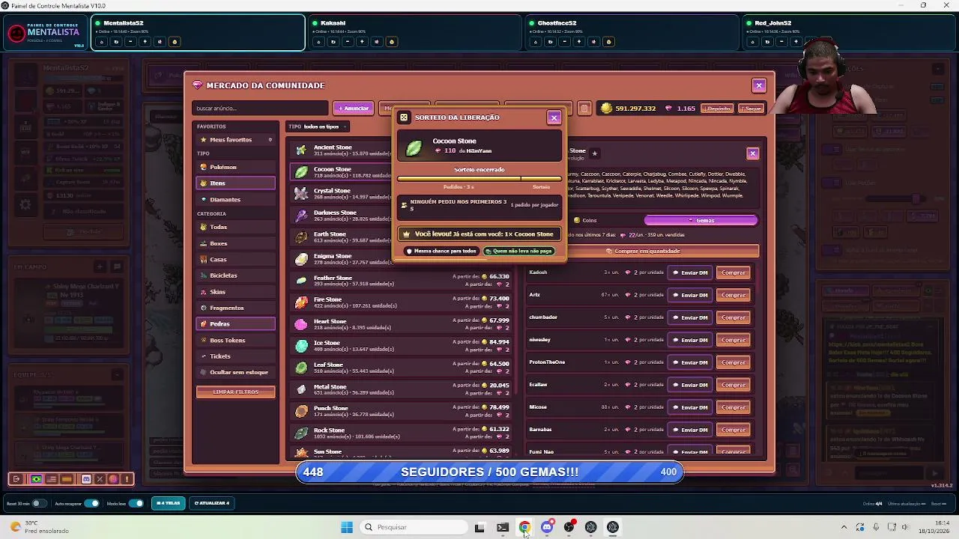The height and width of the screenshot is (539, 959).
Task: Select the Coins currency toggle
Action: [586, 220]
